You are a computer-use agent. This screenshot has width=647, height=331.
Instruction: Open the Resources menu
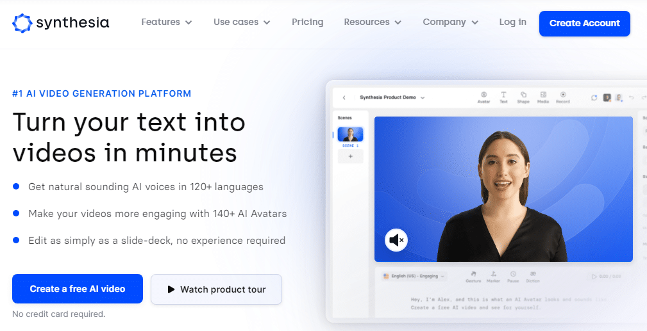(373, 22)
